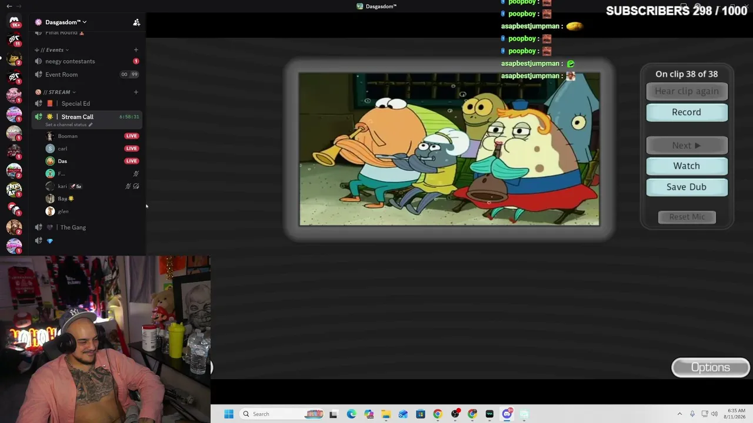Image resolution: width=753 pixels, height=423 pixels.
Task: Click the volume icon in the system tray
Action: pos(715,414)
